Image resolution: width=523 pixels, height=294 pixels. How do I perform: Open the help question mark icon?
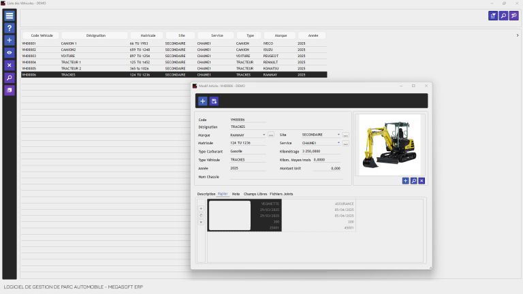(10, 28)
